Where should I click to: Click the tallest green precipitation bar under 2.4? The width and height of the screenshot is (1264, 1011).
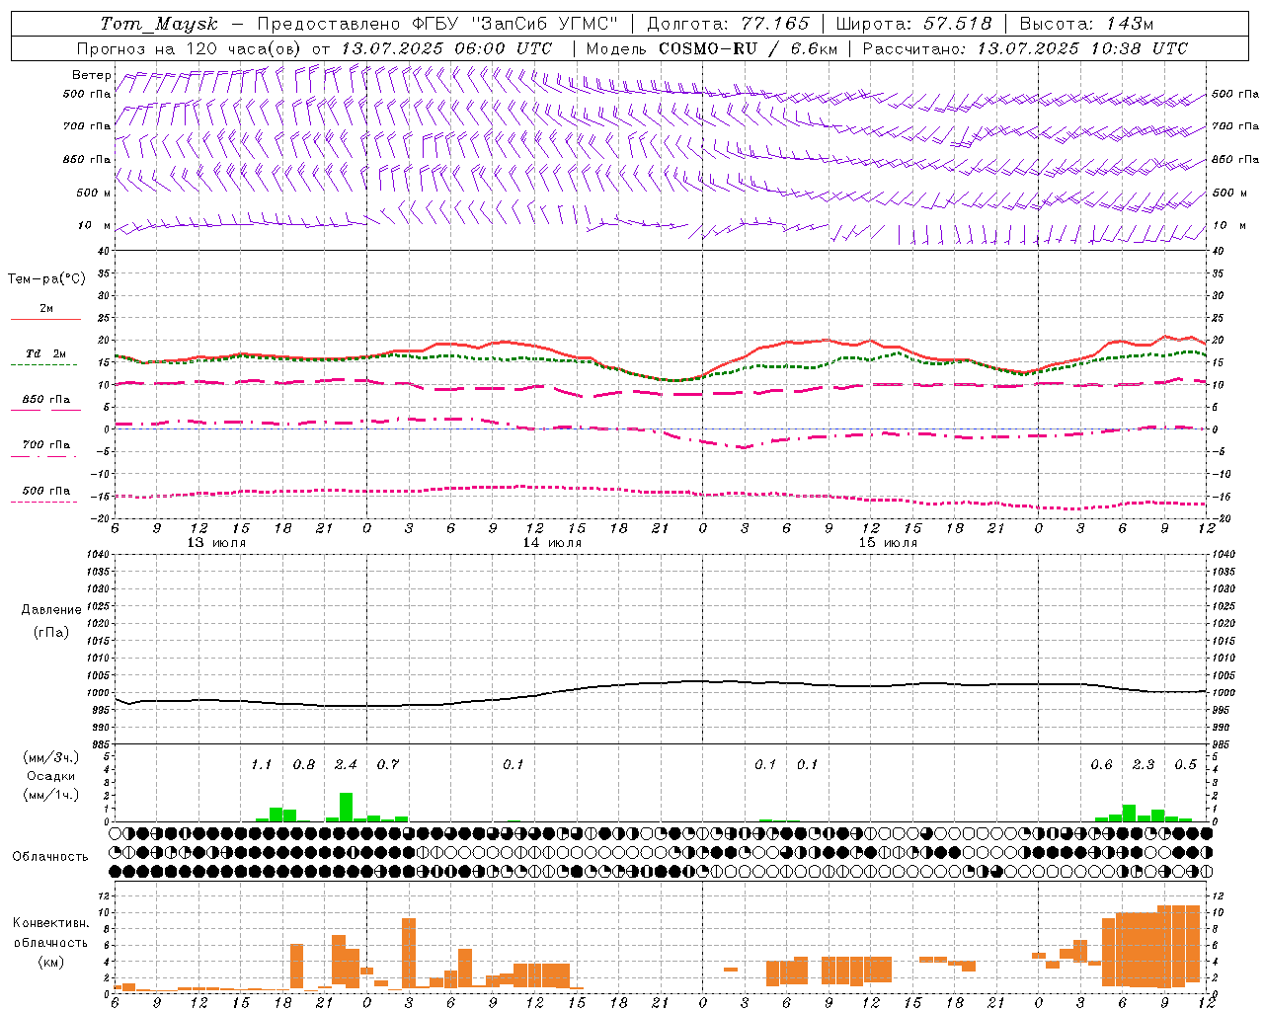coord(347,807)
